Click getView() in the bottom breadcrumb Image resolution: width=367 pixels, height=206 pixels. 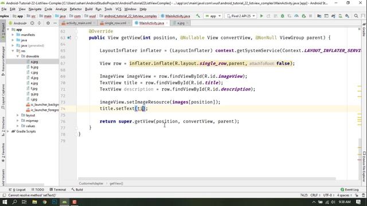coord(116,184)
